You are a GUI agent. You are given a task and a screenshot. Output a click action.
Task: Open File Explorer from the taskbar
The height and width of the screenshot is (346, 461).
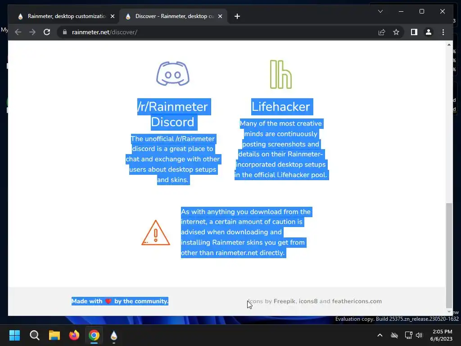pos(54,335)
